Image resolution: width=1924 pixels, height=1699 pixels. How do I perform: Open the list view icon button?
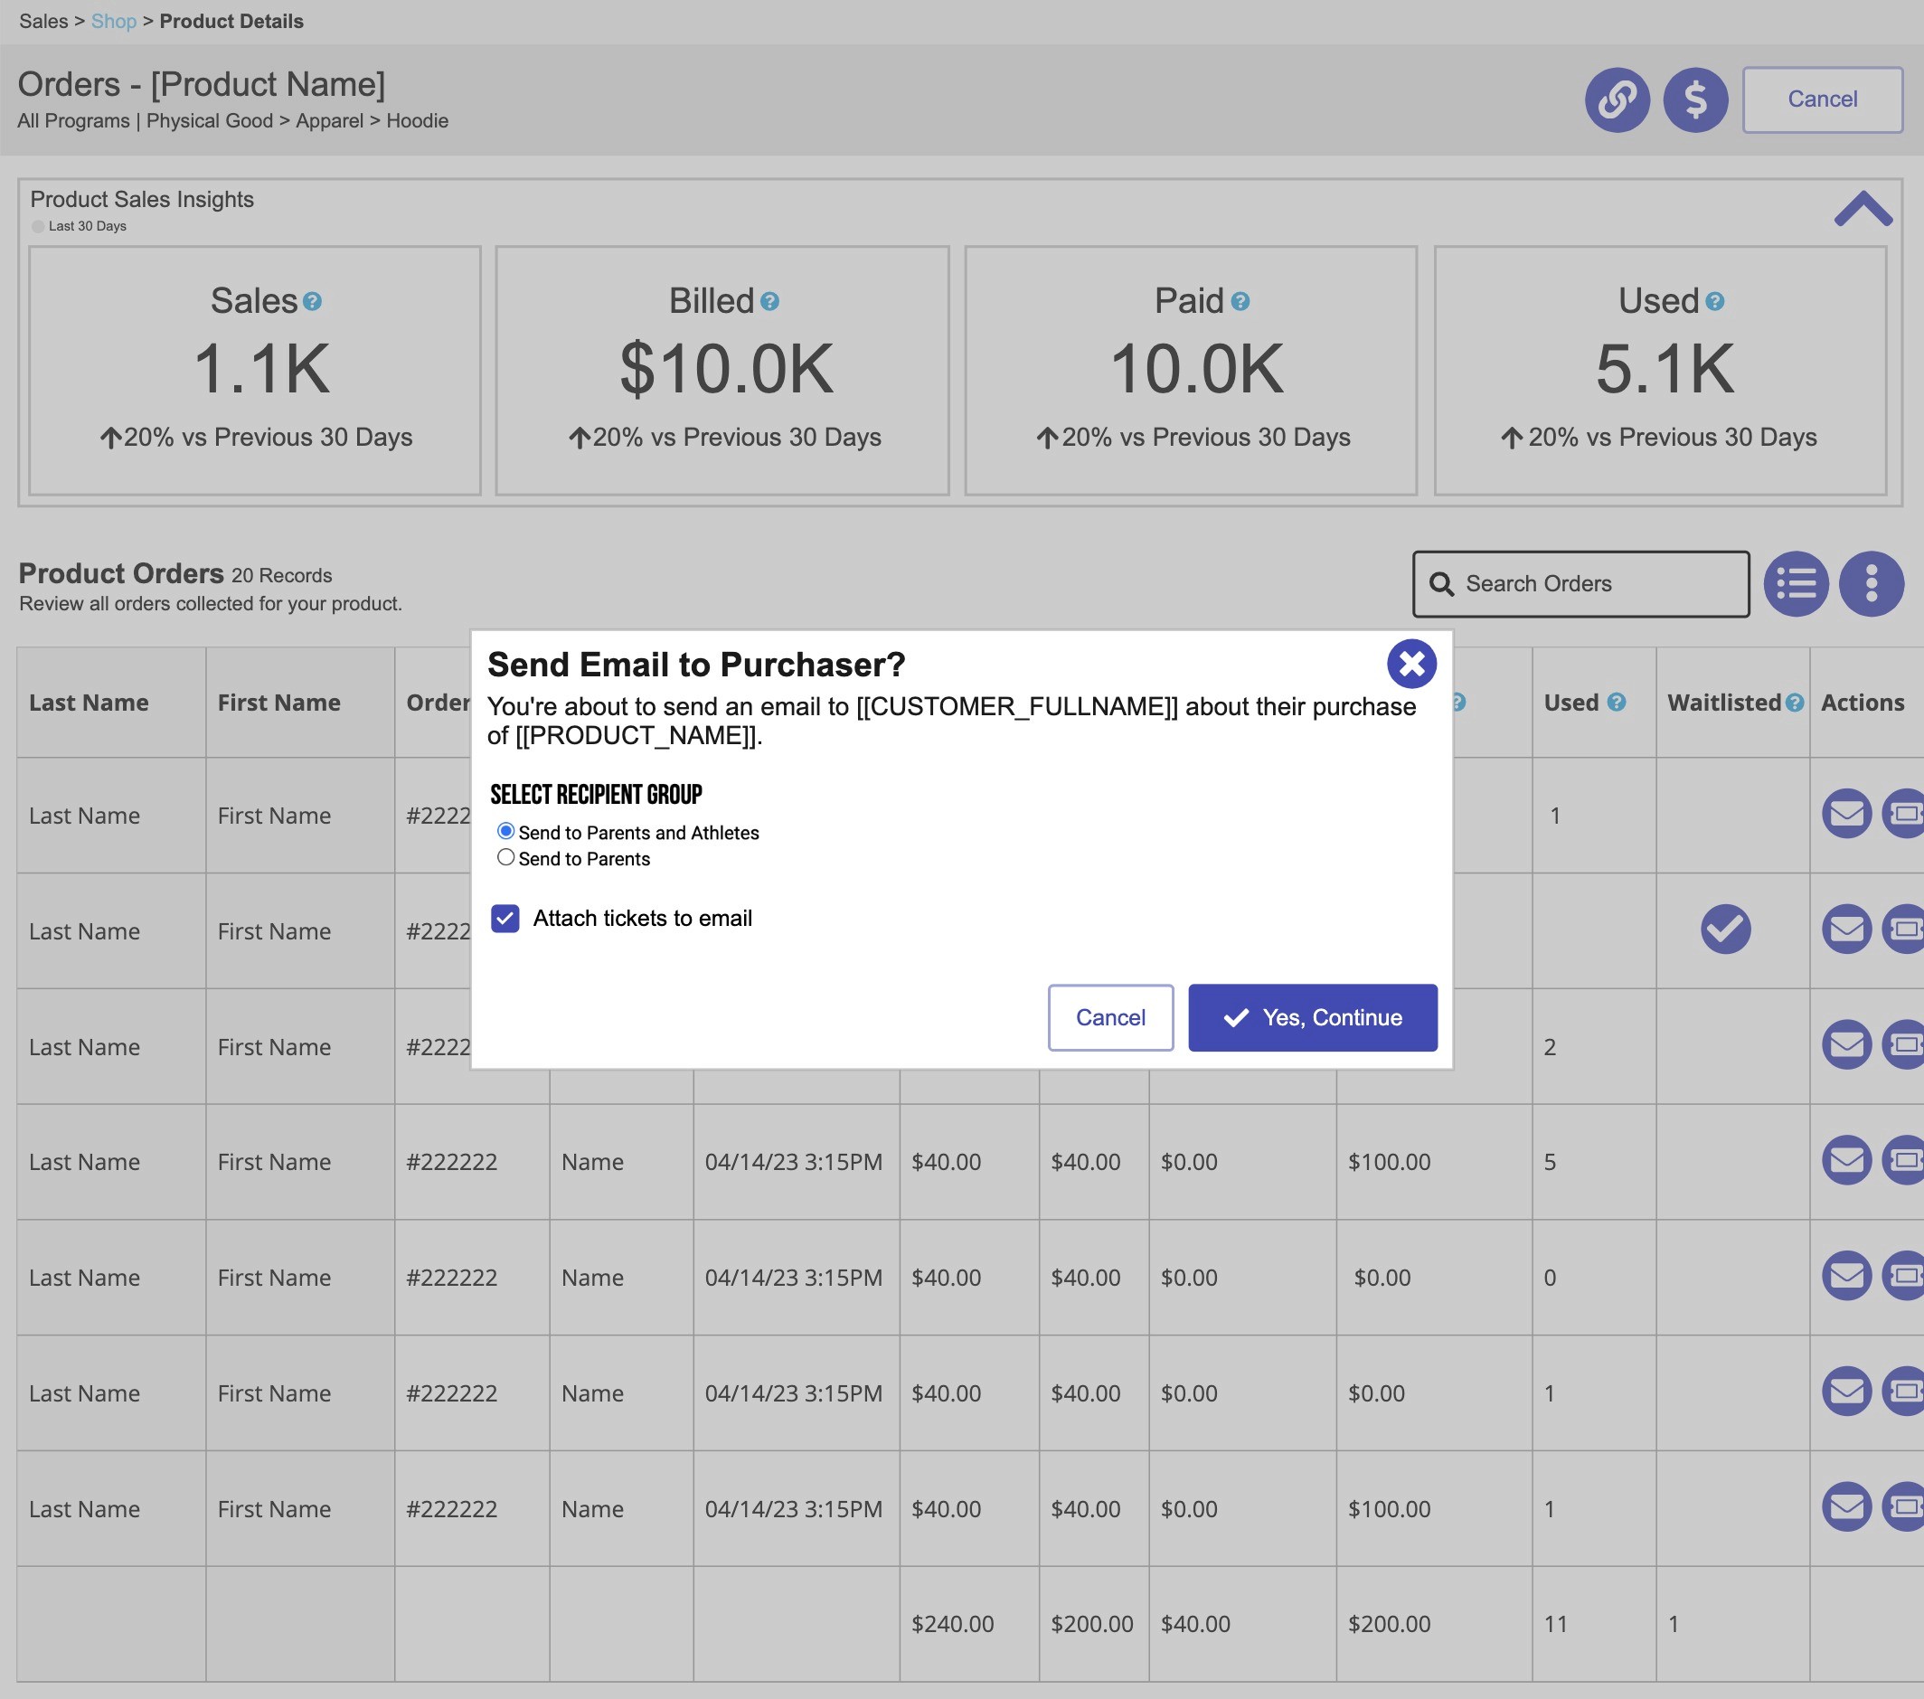point(1795,583)
